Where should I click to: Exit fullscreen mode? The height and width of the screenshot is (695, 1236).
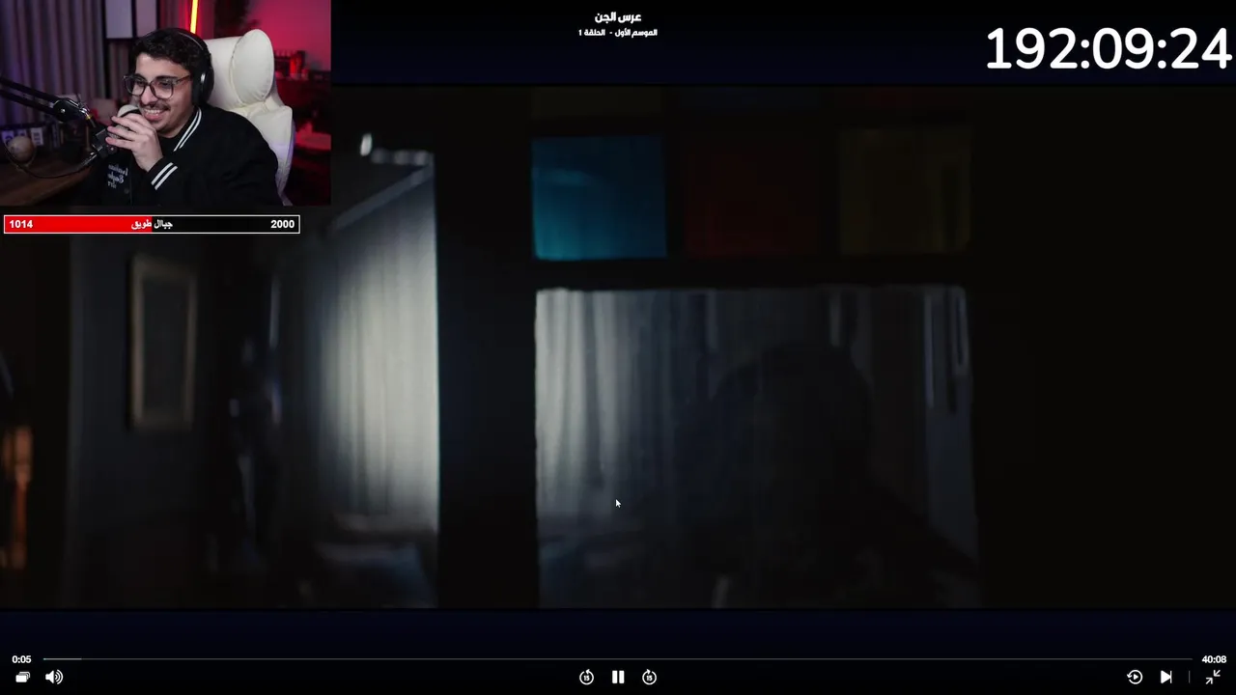tap(1213, 678)
